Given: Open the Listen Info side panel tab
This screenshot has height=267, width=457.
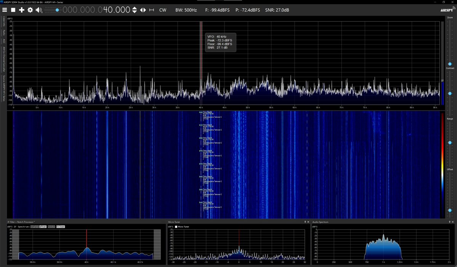Looking at the screenshot, I should (4, 21).
